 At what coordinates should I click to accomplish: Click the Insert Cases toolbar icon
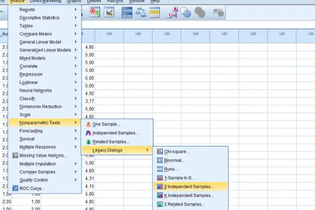click(95, 12)
